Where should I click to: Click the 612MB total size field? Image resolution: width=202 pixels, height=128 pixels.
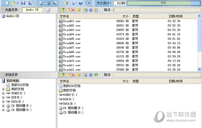click(x=120, y=3)
